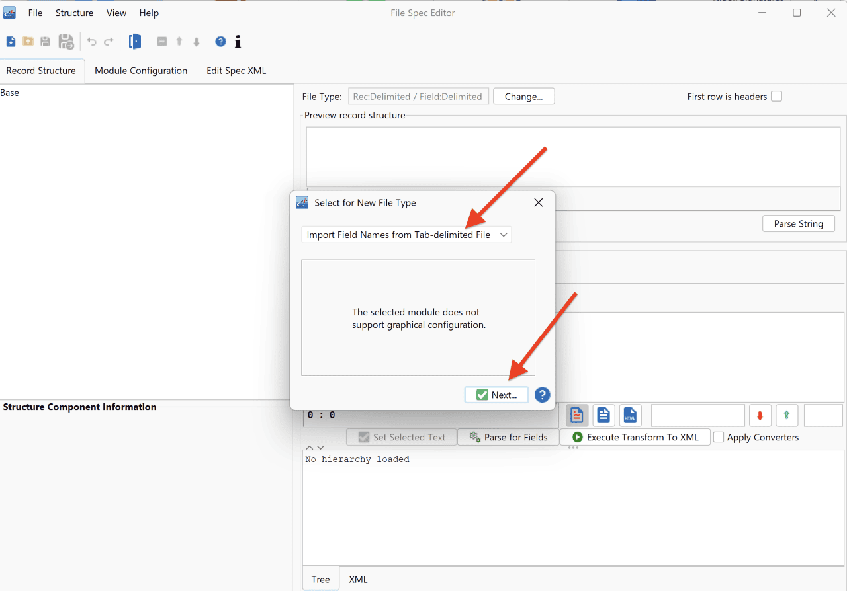Click the Set Selected Text button
This screenshot has height=591, width=847.
coord(402,437)
